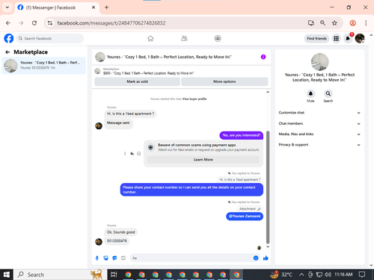Record a voice clip with microphone icon
Image resolution: width=374 pixels, height=280 pixels.
point(97,258)
